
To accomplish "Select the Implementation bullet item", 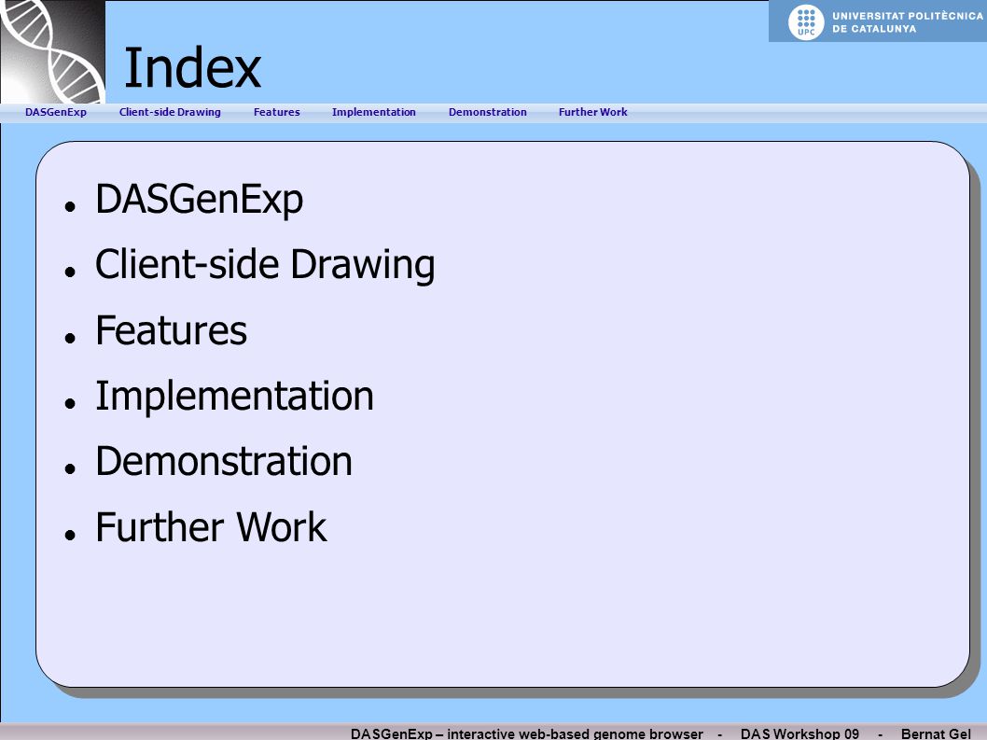I will (235, 397).
